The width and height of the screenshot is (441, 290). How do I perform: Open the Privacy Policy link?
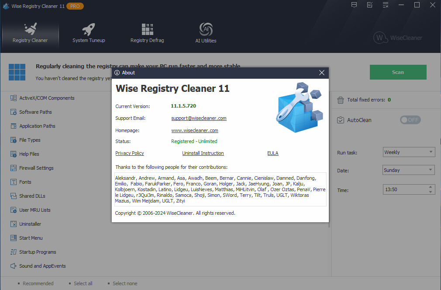click(x=130, y=153)
